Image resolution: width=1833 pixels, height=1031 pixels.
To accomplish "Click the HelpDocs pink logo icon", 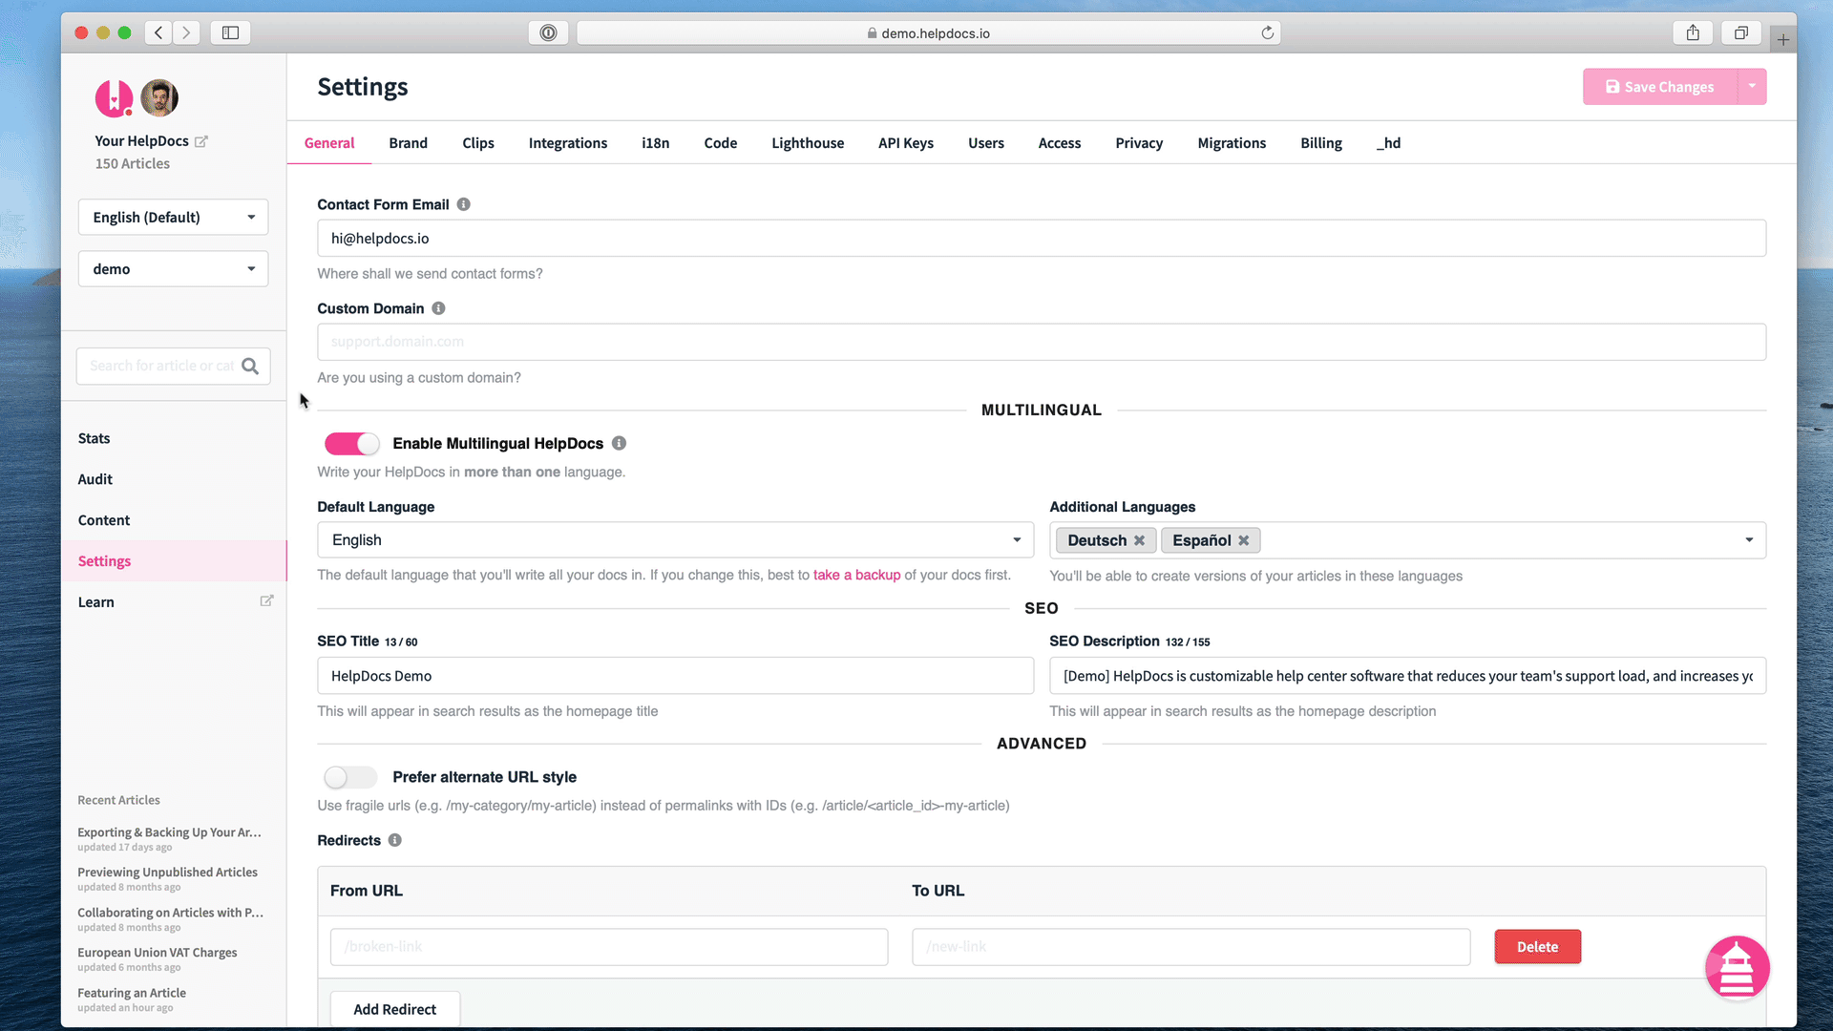I will click(114, 97).
